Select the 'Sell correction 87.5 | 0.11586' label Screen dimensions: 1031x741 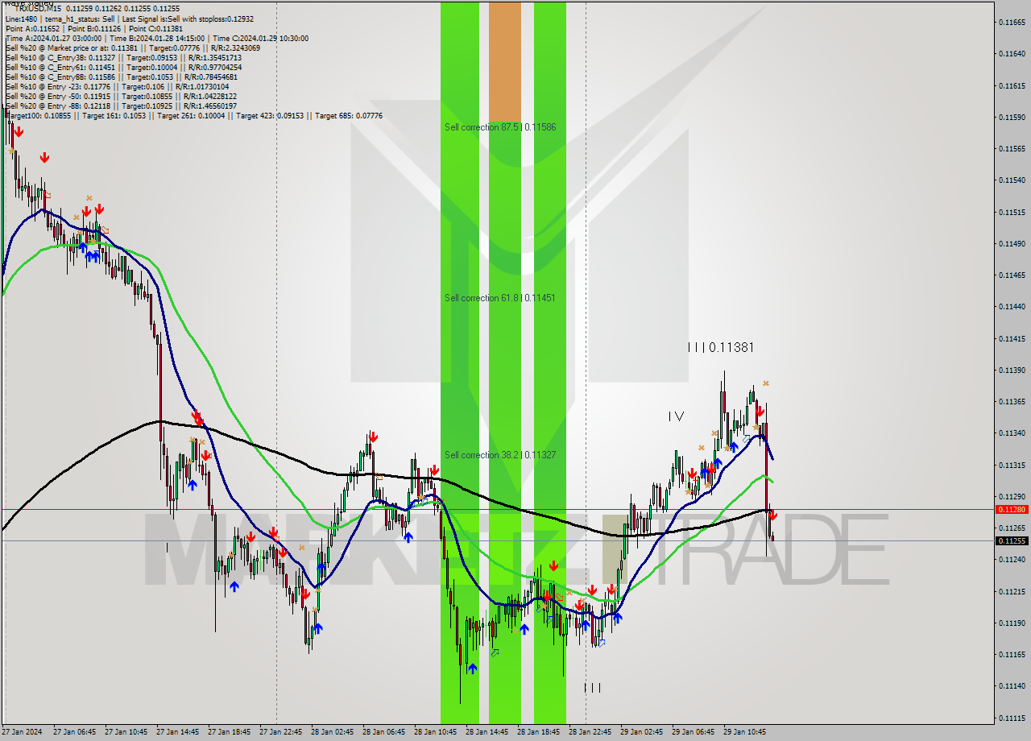coord(500,127)
